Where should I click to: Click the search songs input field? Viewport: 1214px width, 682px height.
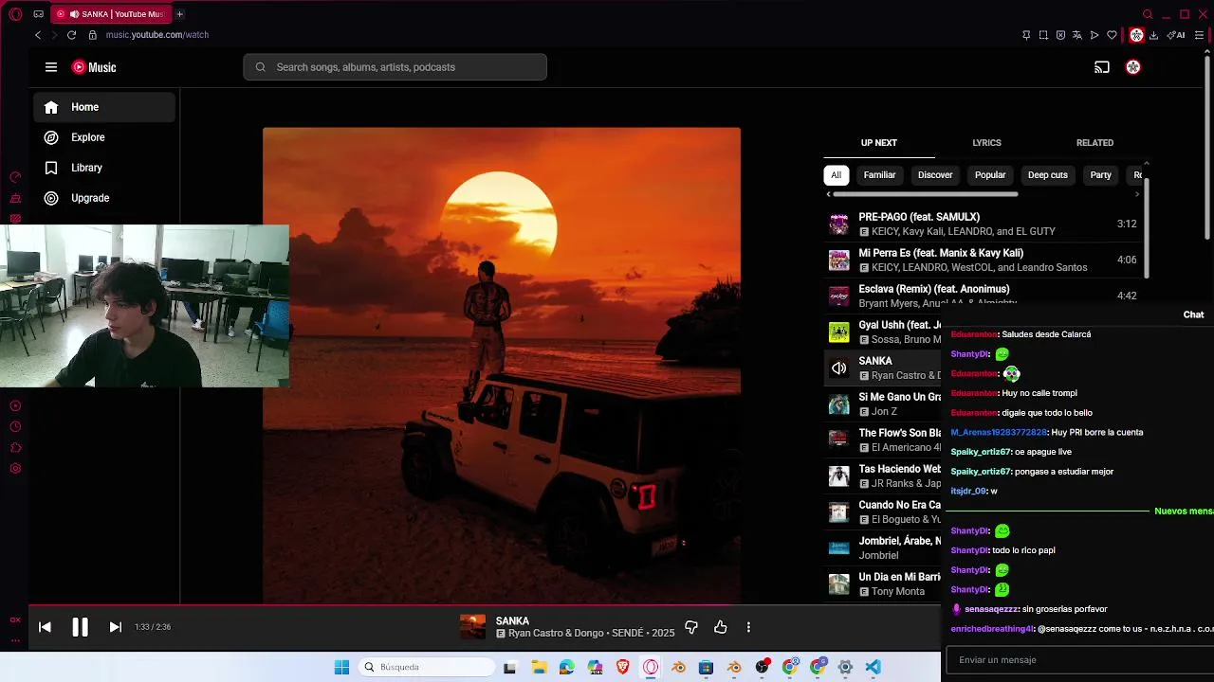(x=395, y=67)
